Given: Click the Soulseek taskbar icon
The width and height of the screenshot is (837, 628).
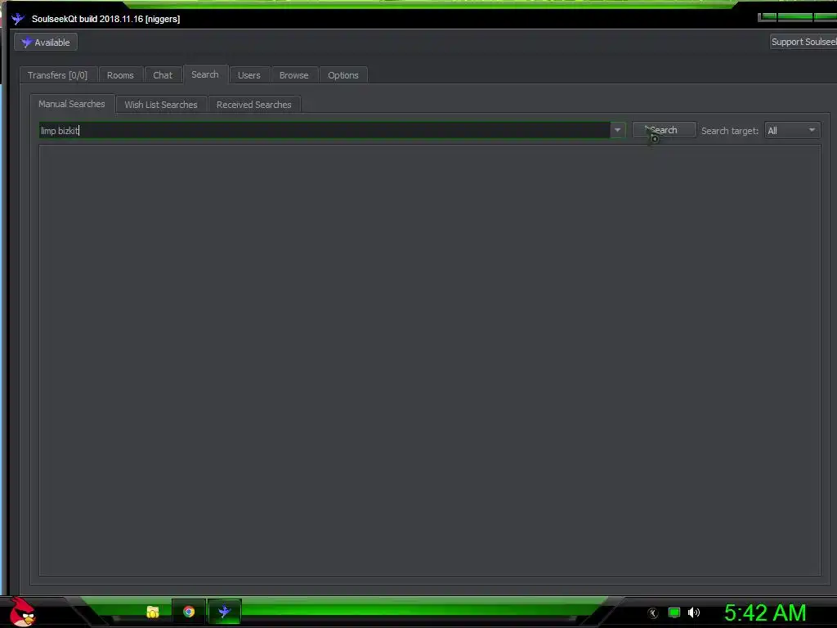Looking at the screenshot, I should pos(225,612).
